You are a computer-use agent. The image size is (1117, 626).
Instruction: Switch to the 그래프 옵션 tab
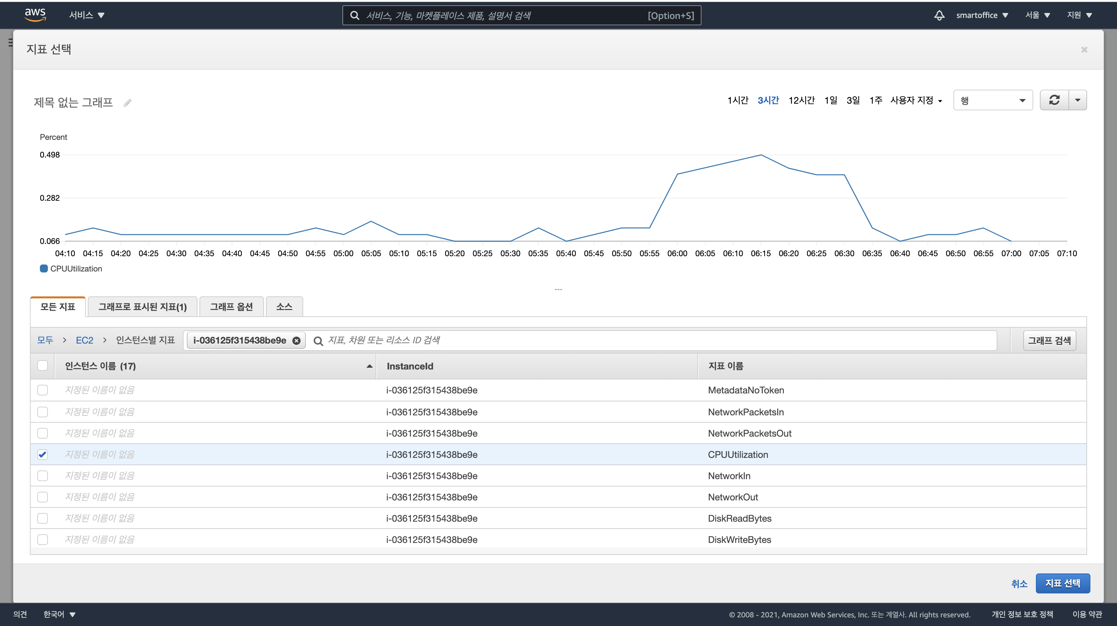click(x=231, y=307)
